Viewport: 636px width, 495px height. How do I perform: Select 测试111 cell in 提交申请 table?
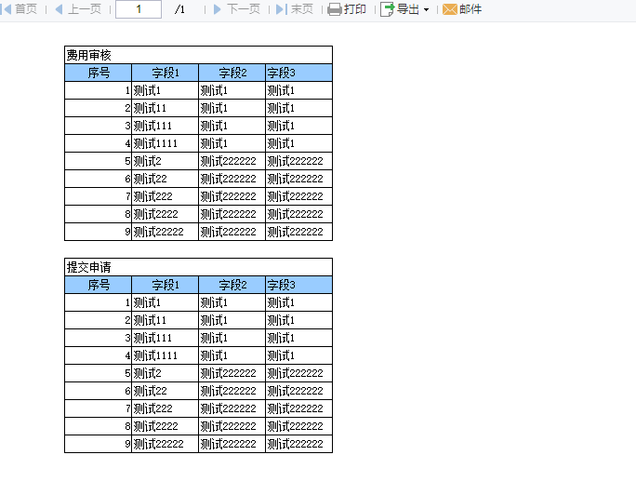click(166, 338)
